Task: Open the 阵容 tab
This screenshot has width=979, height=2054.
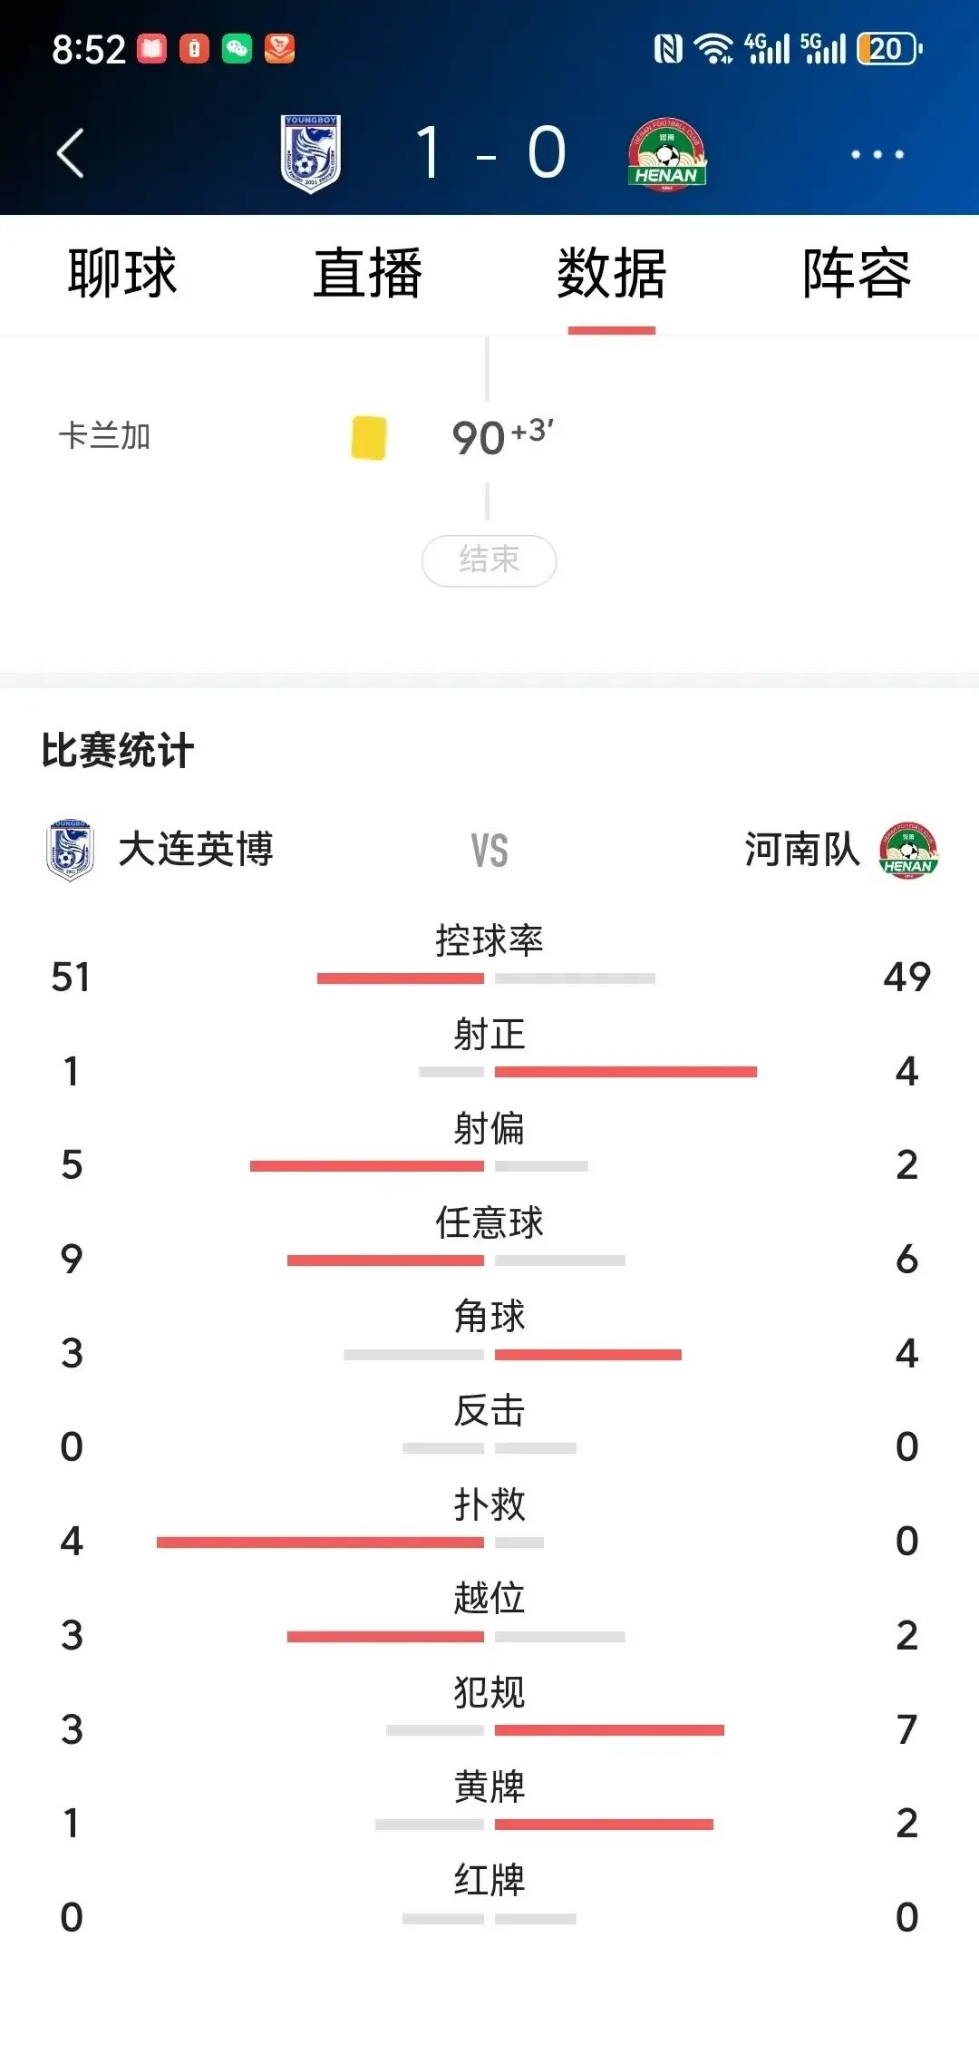Action: (856, 273)
